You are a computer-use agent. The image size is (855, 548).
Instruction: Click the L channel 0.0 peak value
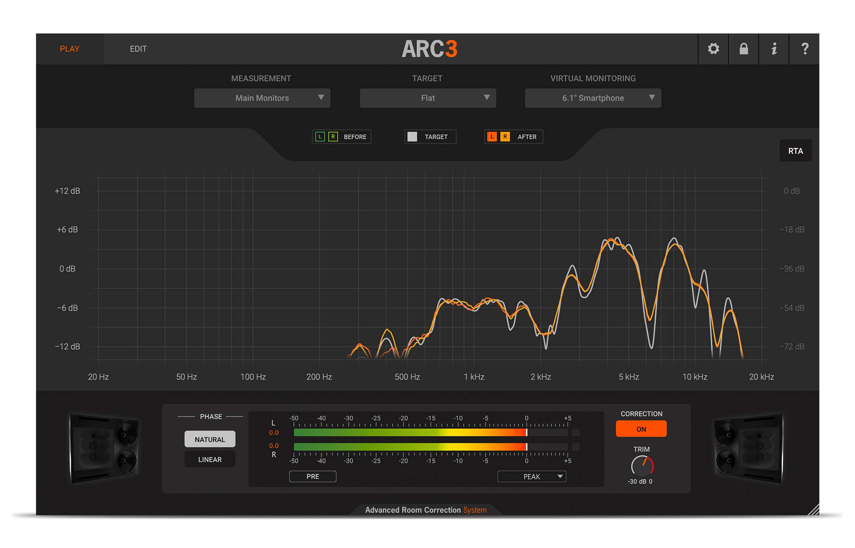pos(274,433)
